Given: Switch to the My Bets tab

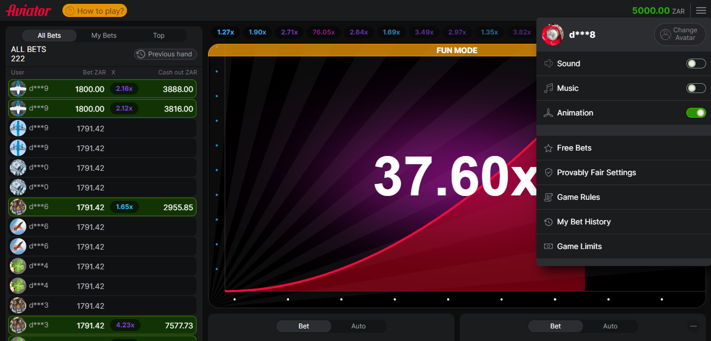Looking at the screenshot, I should tap(104, 36).
